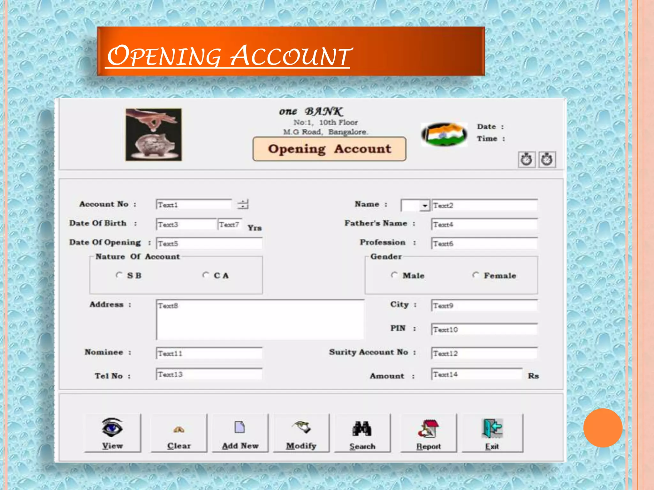Focus the Name field Text2
Screen dimensions: 654x490
484,205
